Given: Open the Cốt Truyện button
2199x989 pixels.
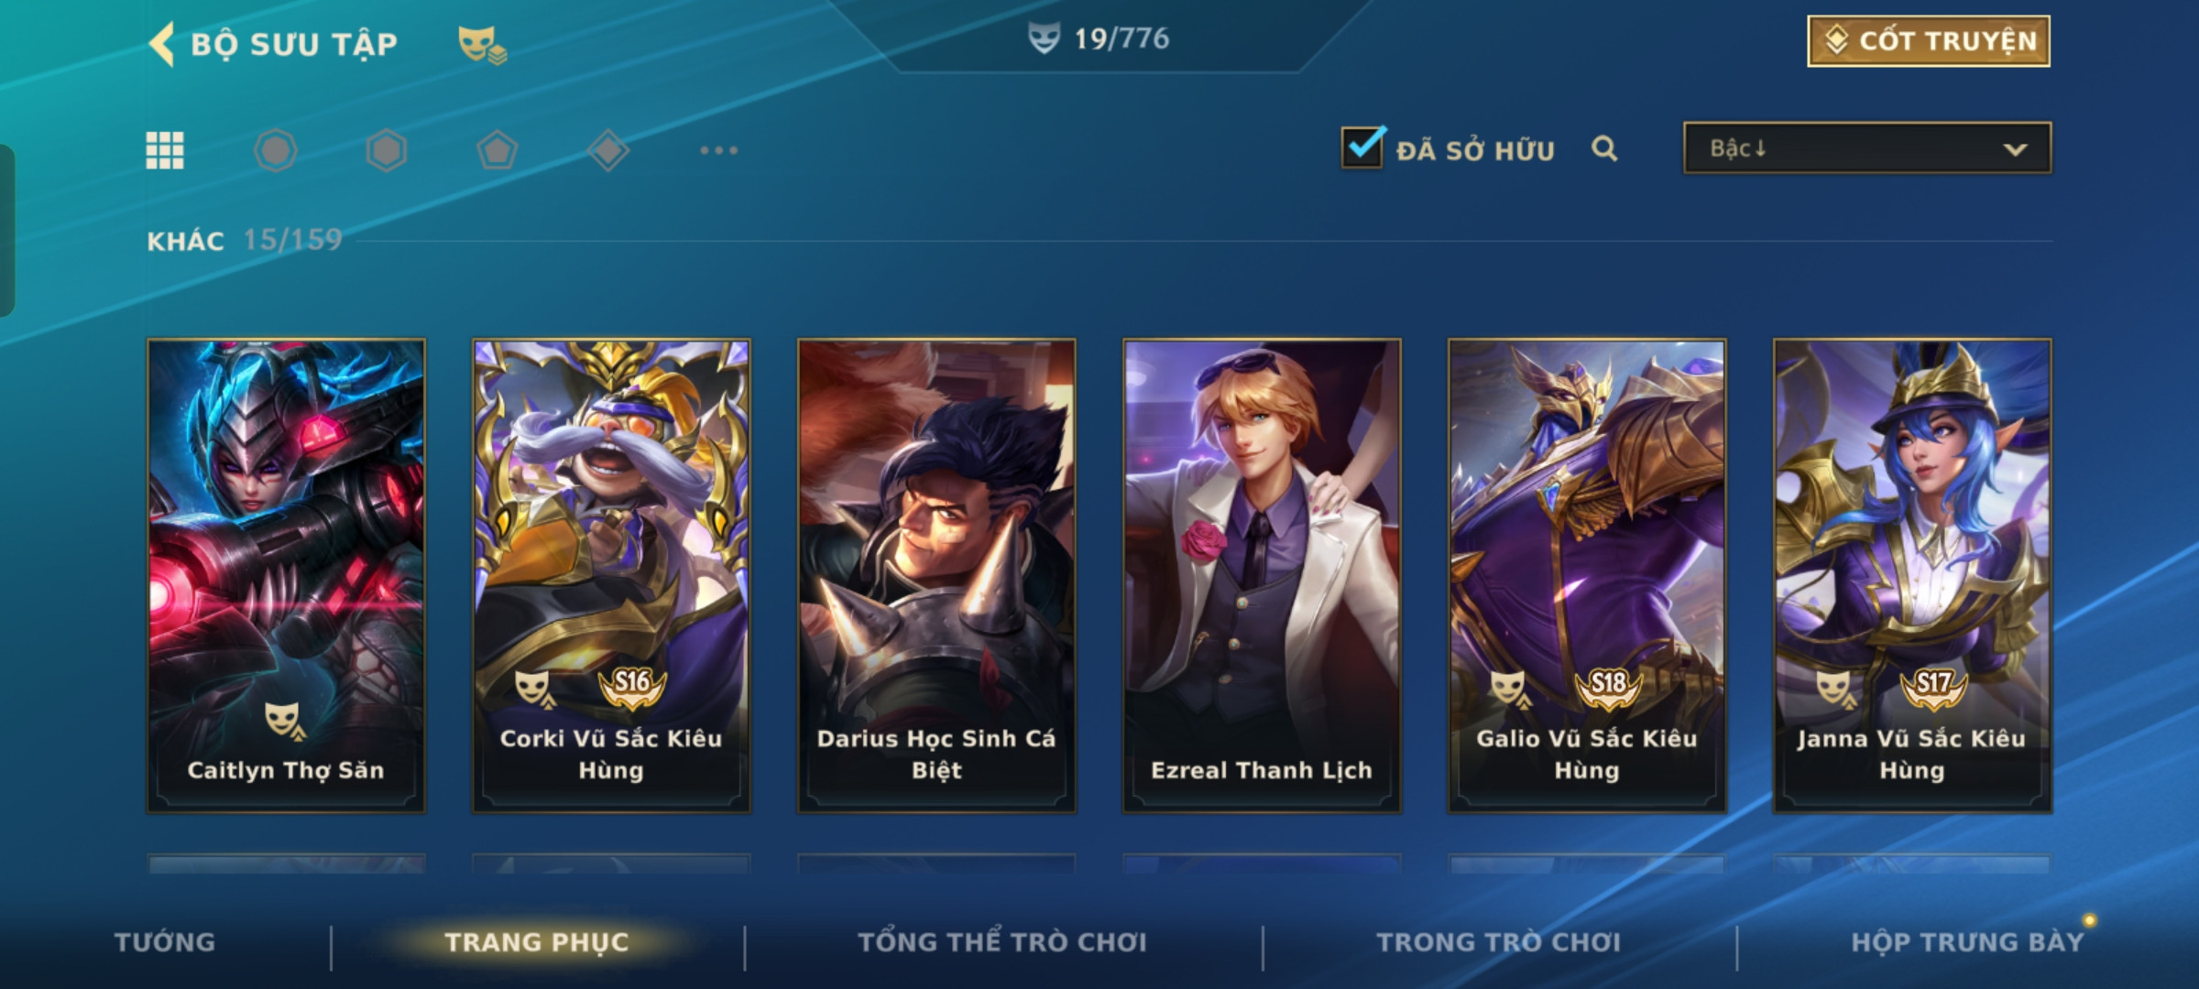Looking at the screenshot, I should pos(1929,41).
